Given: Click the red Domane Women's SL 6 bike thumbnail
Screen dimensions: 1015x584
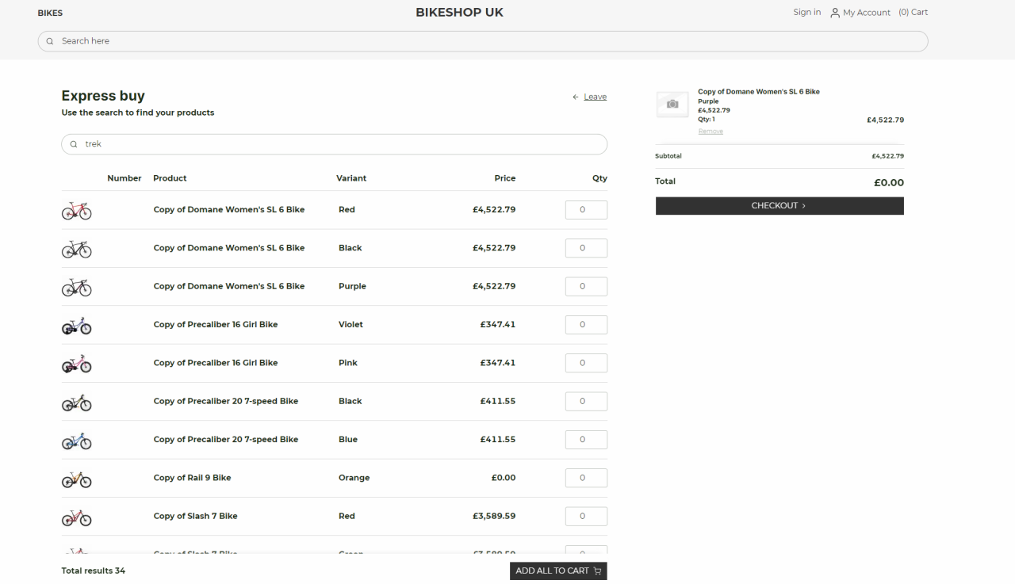Looking at the screenshot, I should tap(76, 211).
